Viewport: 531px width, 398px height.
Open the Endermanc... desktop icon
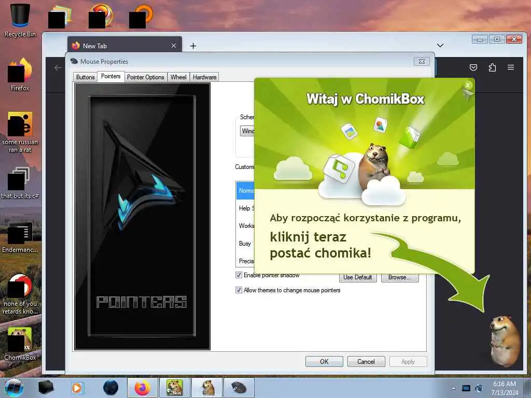click(x=20, y=237)
